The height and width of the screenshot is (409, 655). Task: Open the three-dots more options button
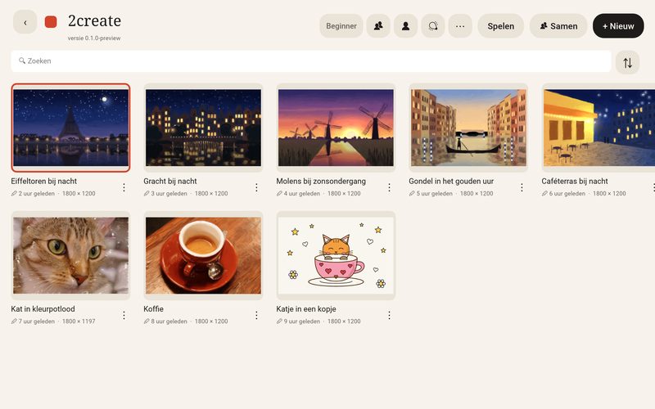(x=460, y=26)
